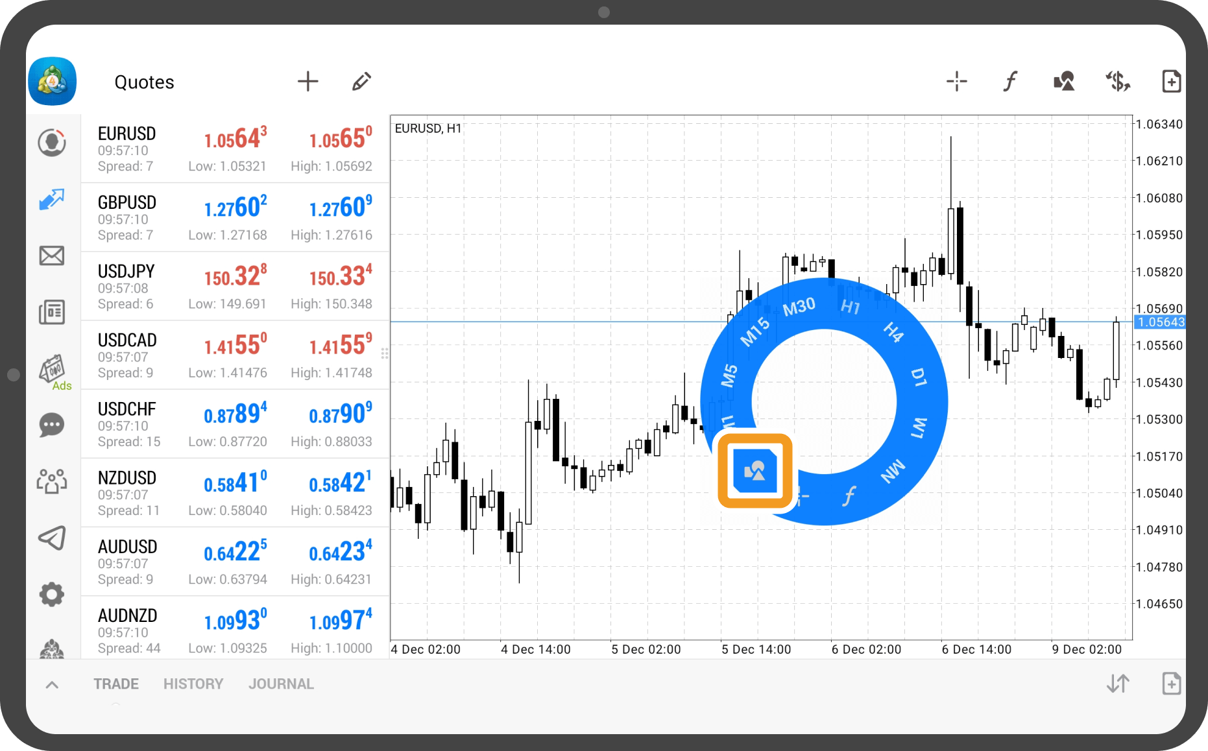Open indicators via top toolbar f icon
Image resolution: width=1208 pixels, height=751 pixels.
coord(1010,82)
